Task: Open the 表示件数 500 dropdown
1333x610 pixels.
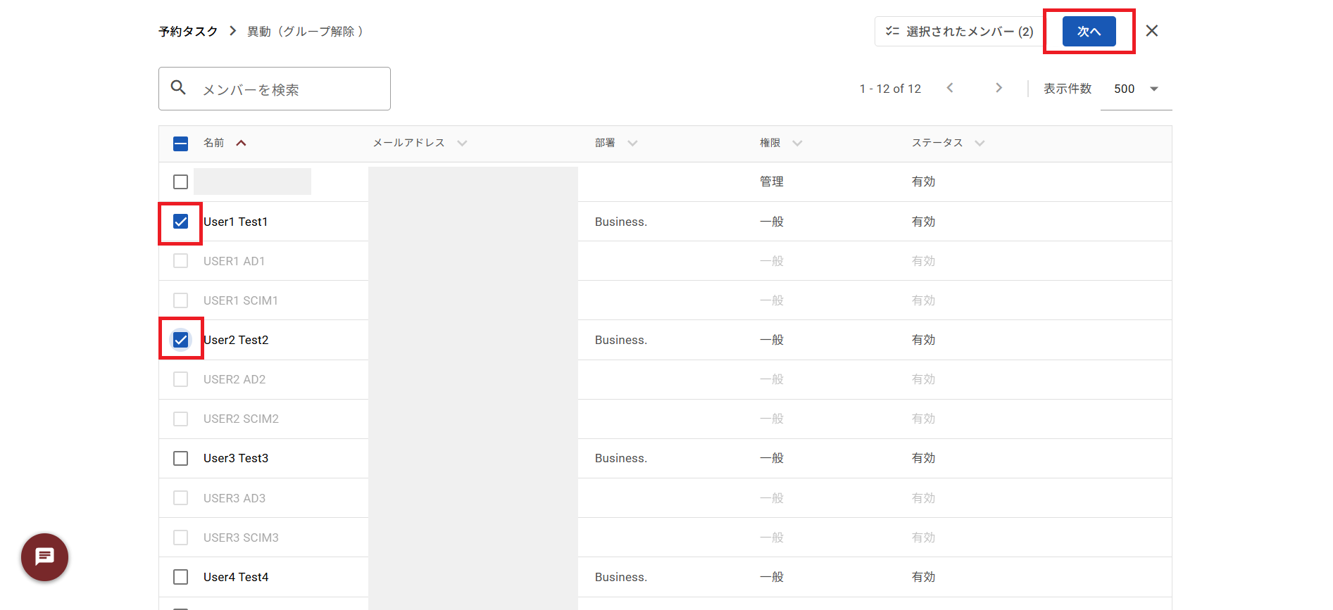Action: click(x=1136, y=89)
